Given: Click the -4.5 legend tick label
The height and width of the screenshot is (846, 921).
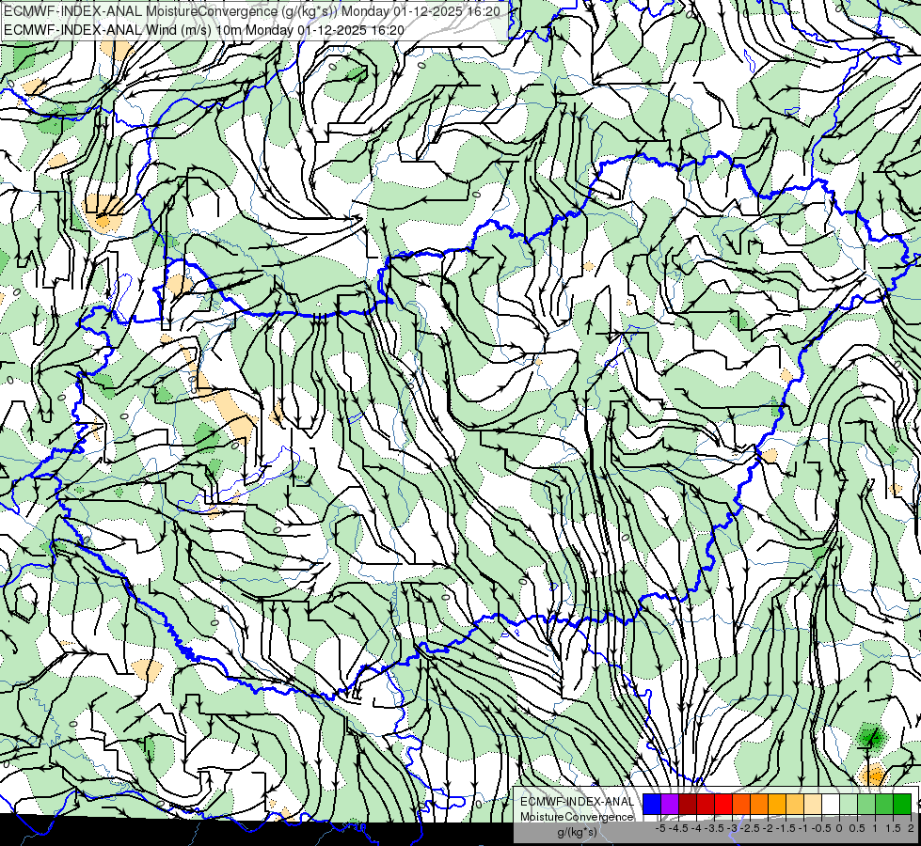Looking at the screenshot, I should point(680,828).
